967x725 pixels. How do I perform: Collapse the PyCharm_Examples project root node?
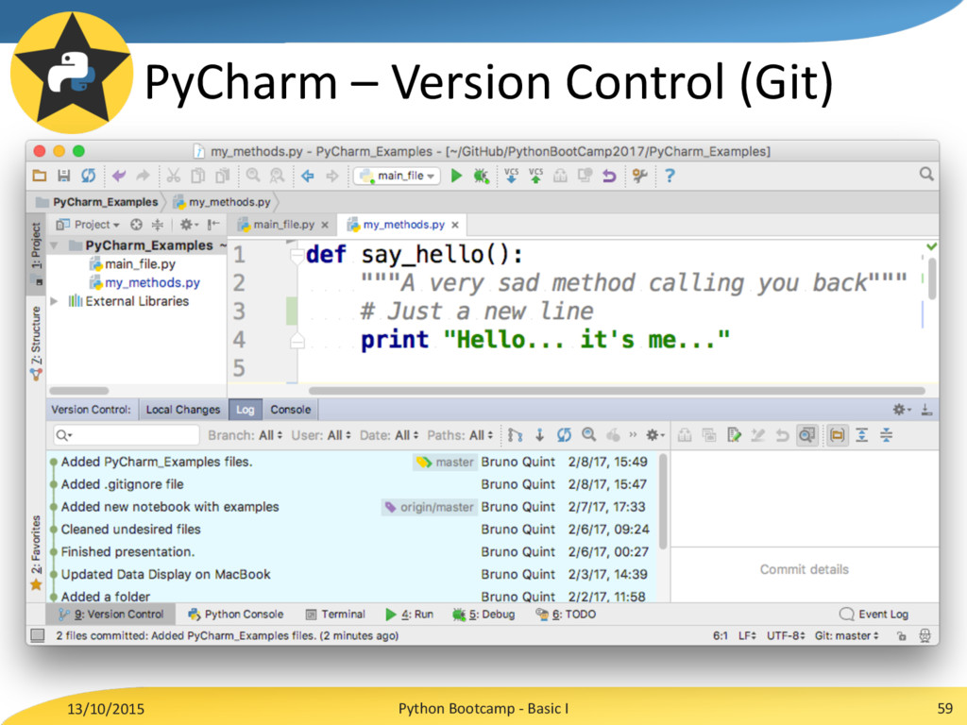pos(54,246)
